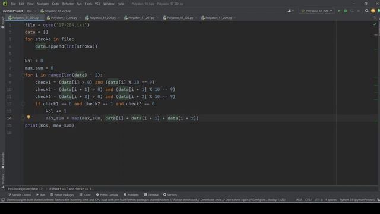
Task: Open the Edit menu
Action: [21, 4]
